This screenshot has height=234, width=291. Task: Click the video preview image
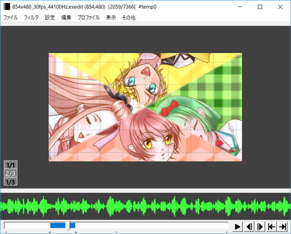[145, 107]
